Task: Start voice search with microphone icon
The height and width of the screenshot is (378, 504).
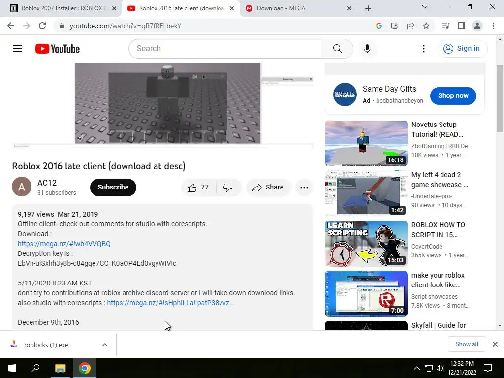Action: click(367, 49)
